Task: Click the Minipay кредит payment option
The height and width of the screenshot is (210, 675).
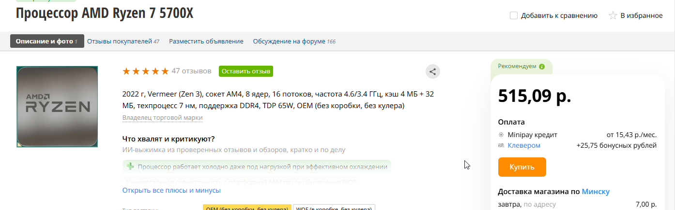Action: [x=533, y=135]
